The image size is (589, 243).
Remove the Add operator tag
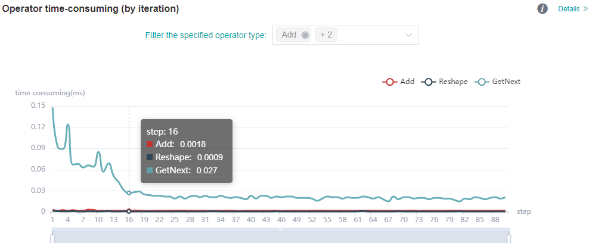pyautogui.click(x=305, y=35)
